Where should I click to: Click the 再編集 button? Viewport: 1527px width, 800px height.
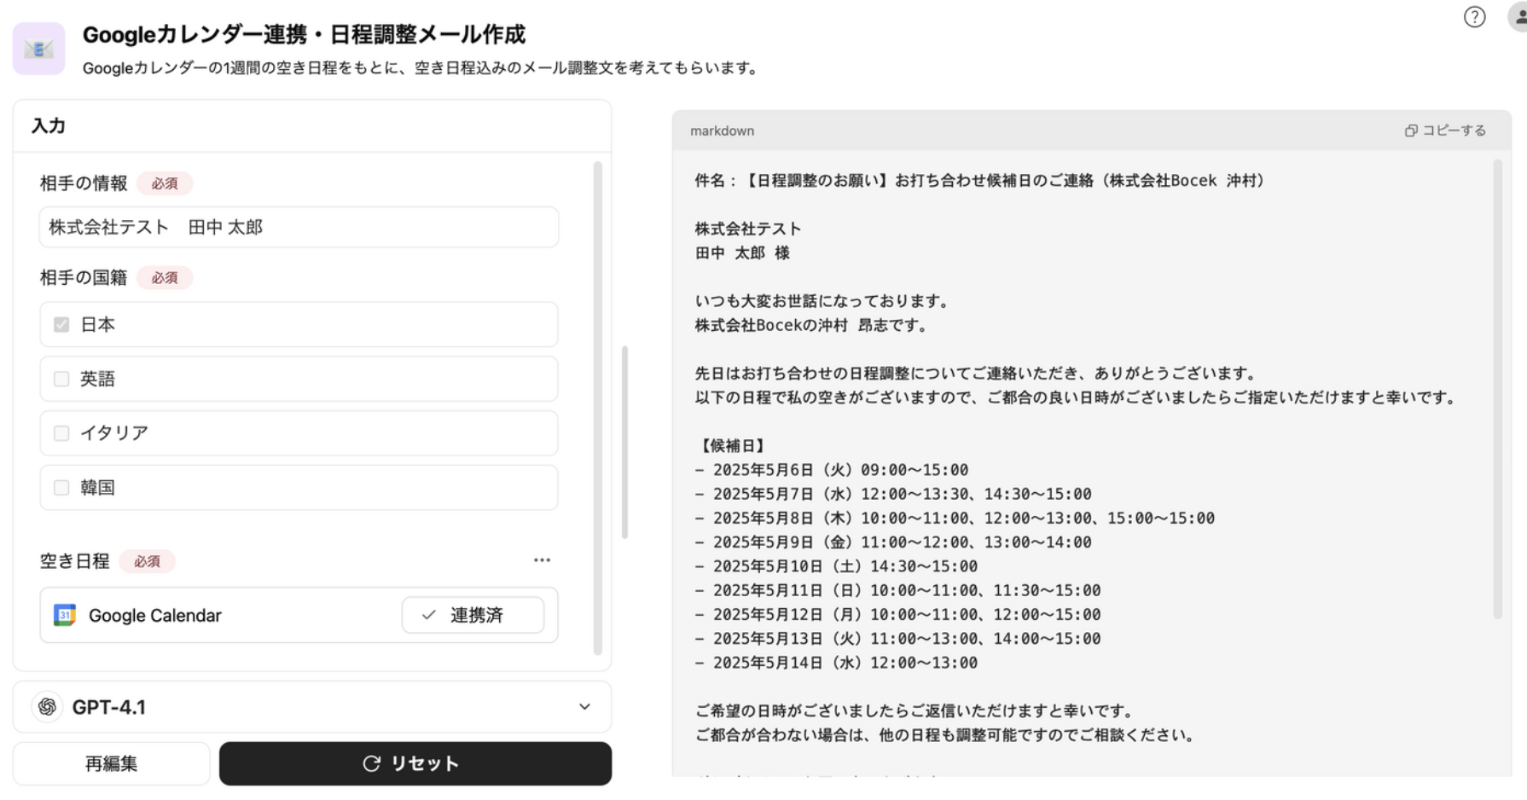[x=111, y=763]
